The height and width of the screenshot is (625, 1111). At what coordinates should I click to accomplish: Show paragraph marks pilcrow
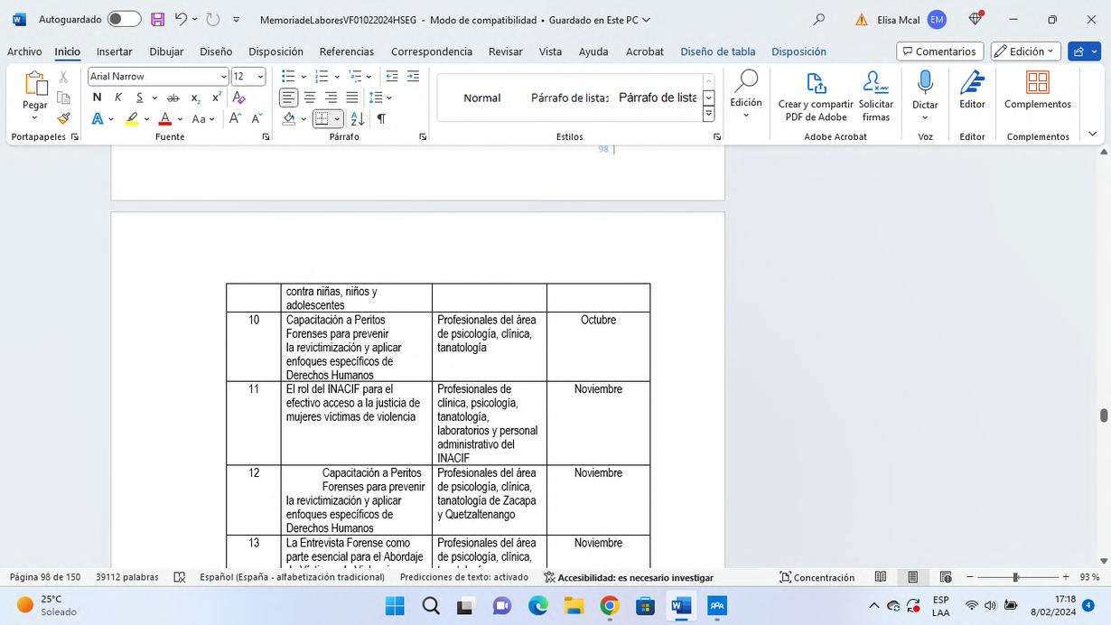381,118
